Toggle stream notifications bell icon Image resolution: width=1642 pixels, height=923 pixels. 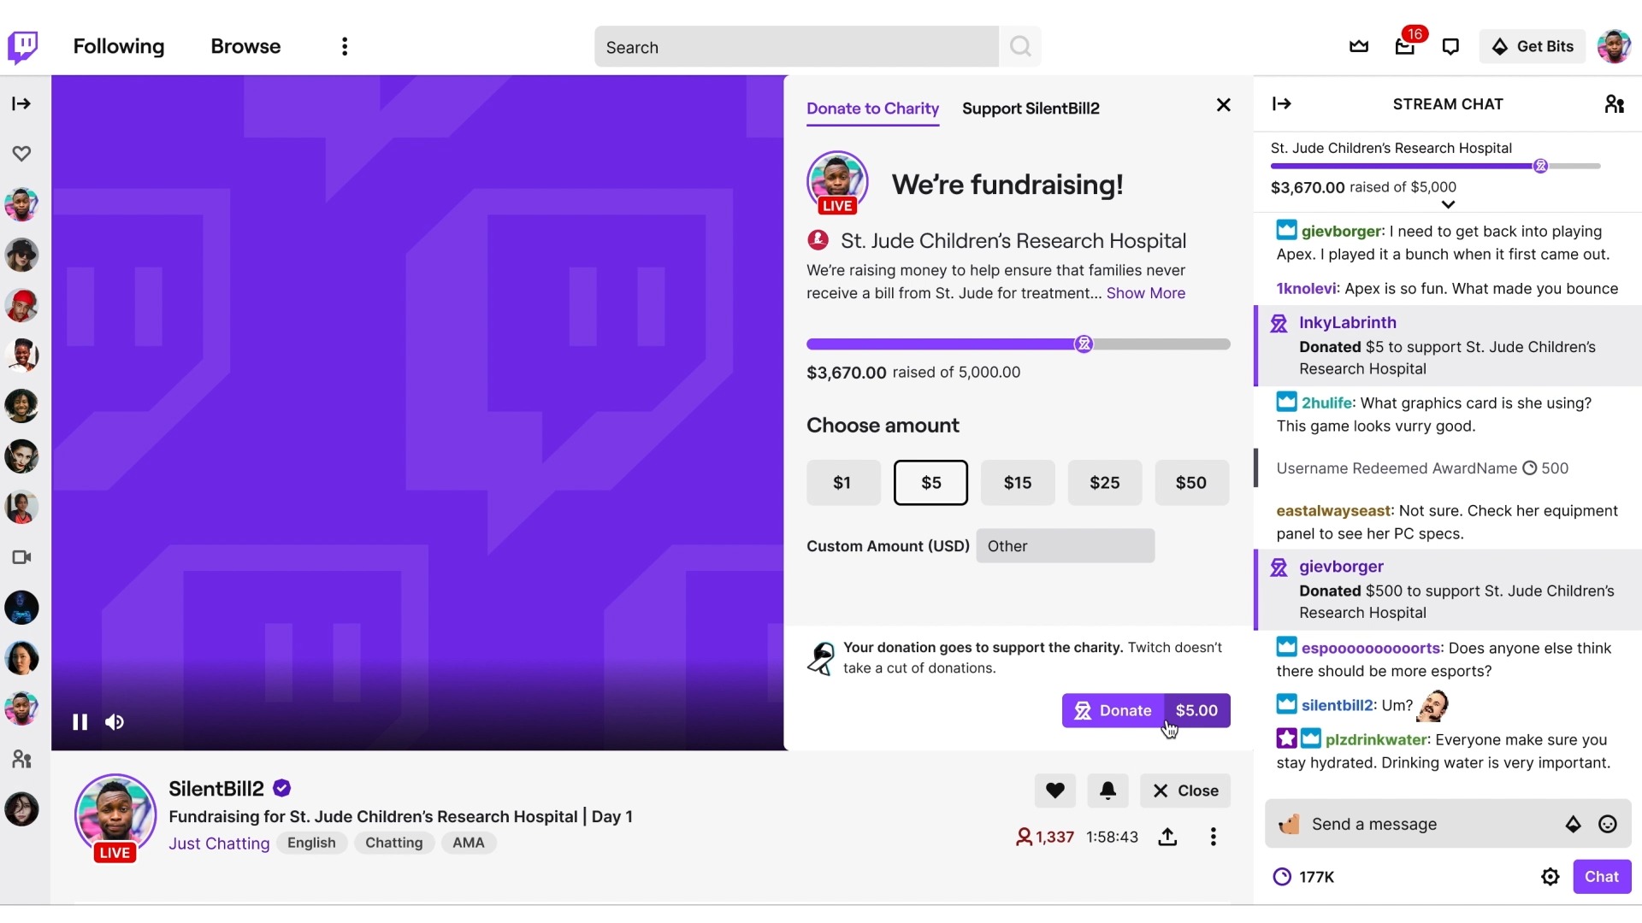pyautogui.click(x=1107, y=789)
